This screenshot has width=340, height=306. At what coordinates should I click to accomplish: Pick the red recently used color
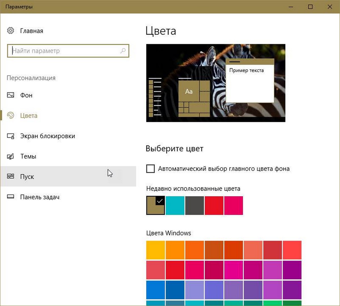click(x=214, y=205)
